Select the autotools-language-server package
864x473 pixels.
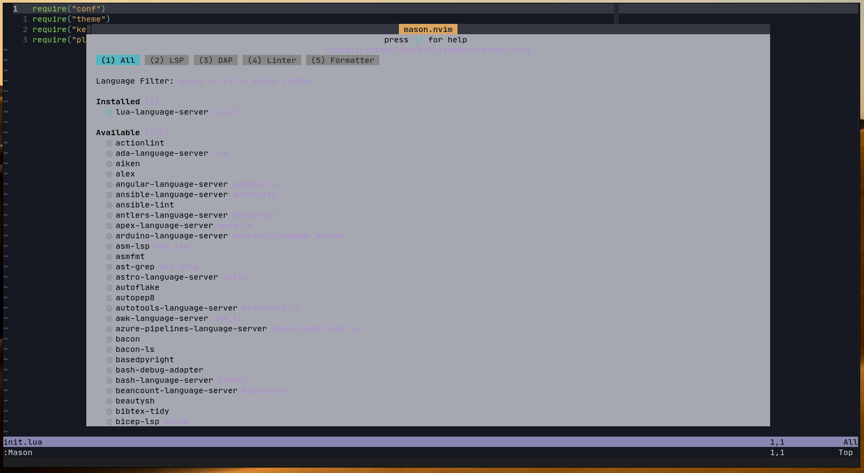click(x=176, y=308)
